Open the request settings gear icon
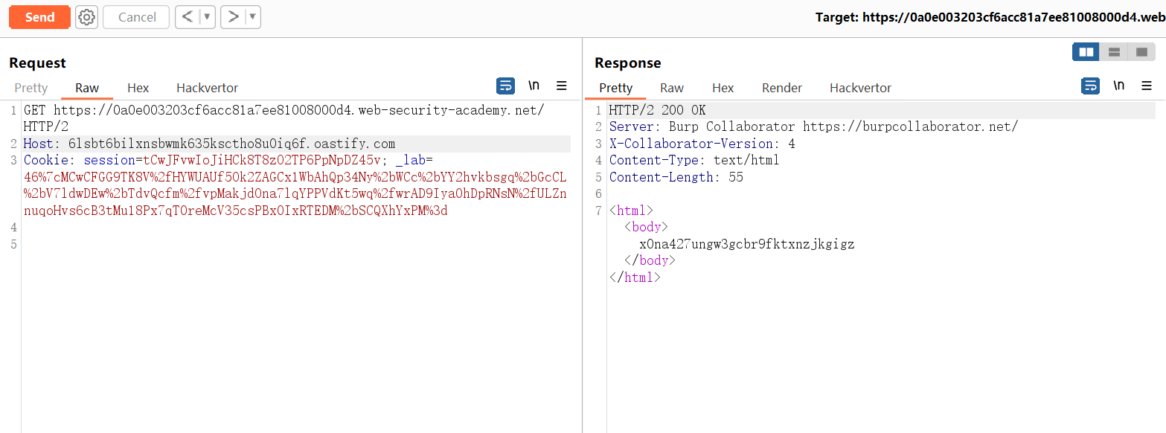This screenshot has width=1166, height=433. coord(87,17)
